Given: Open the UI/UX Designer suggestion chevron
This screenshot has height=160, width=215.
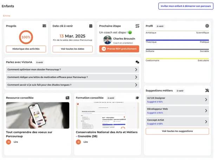Looking at the screenshot, I should 206,100.
